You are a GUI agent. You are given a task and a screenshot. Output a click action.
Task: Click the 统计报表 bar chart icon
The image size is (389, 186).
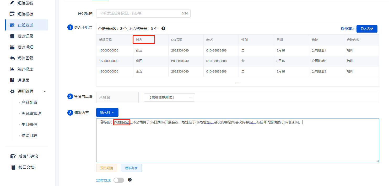[x=12, y=69]
